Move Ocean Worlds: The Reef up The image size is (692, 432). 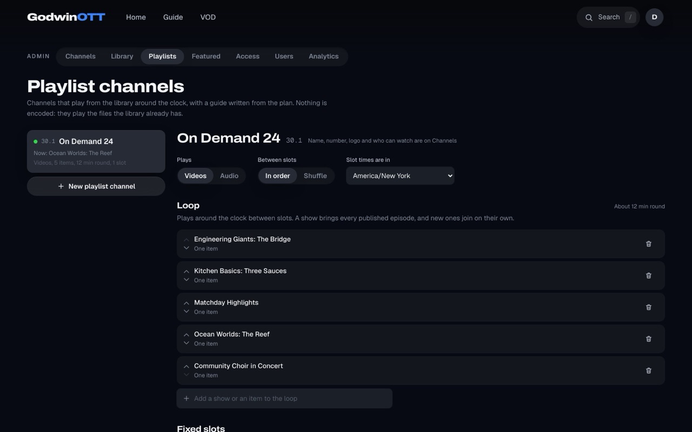click(186, 335)
